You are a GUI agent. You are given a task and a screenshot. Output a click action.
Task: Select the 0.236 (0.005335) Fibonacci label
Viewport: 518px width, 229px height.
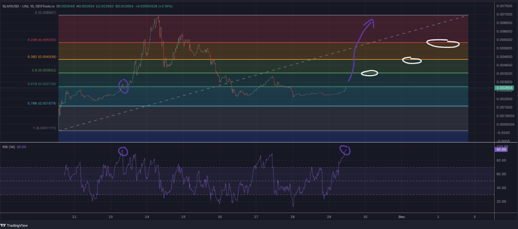click(x=42, y=40)
